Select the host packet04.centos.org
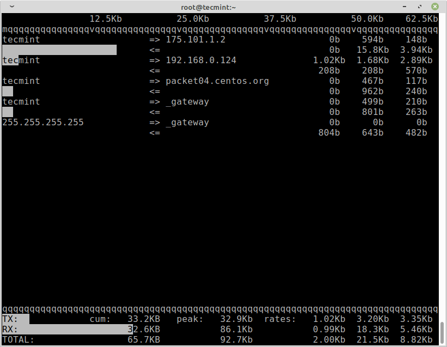The image size is (447, 347). [x=217, y=81]
